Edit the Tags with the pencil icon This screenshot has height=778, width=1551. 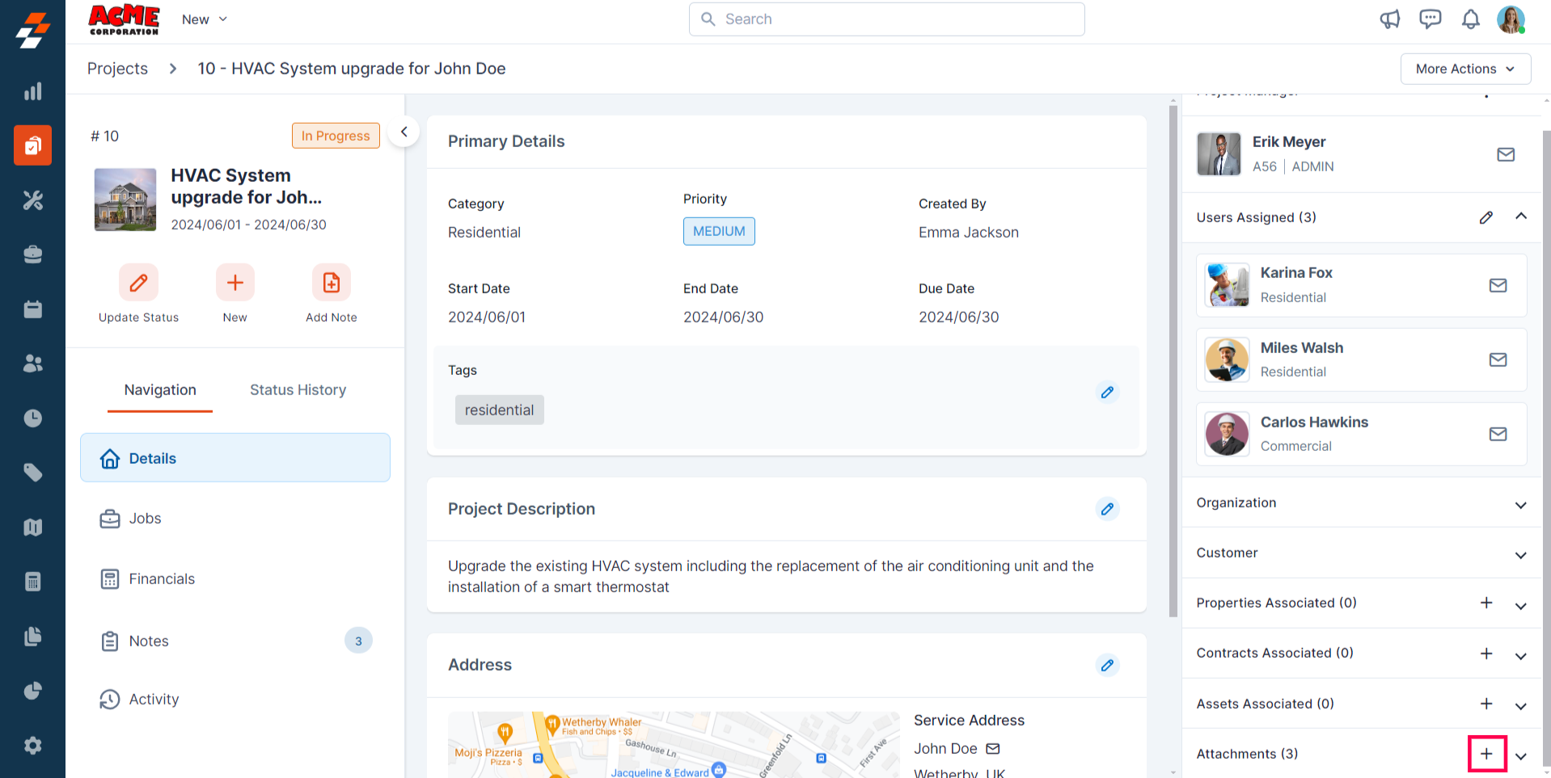[x=1107, y=392]
